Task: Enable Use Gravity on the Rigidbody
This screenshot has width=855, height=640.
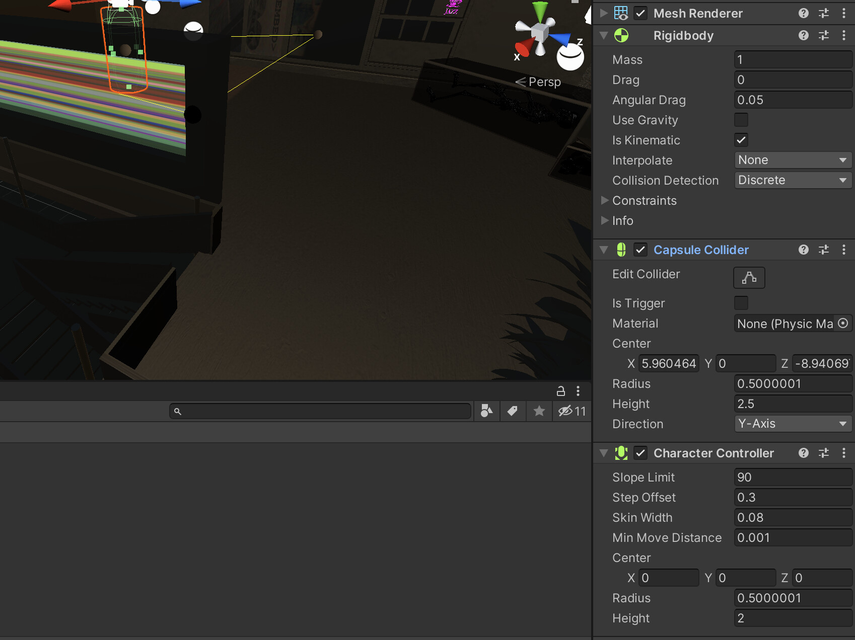Action: point(741,120)
